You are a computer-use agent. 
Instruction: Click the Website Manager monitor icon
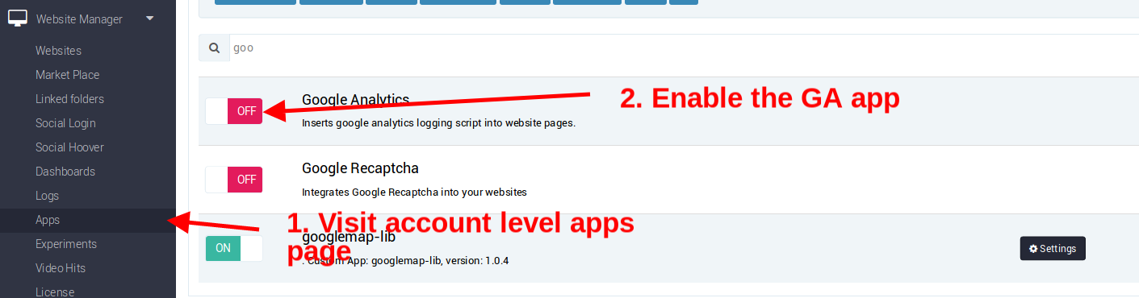(x=18, y=19)
